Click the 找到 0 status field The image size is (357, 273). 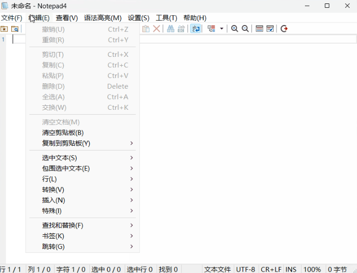(169, 270)
